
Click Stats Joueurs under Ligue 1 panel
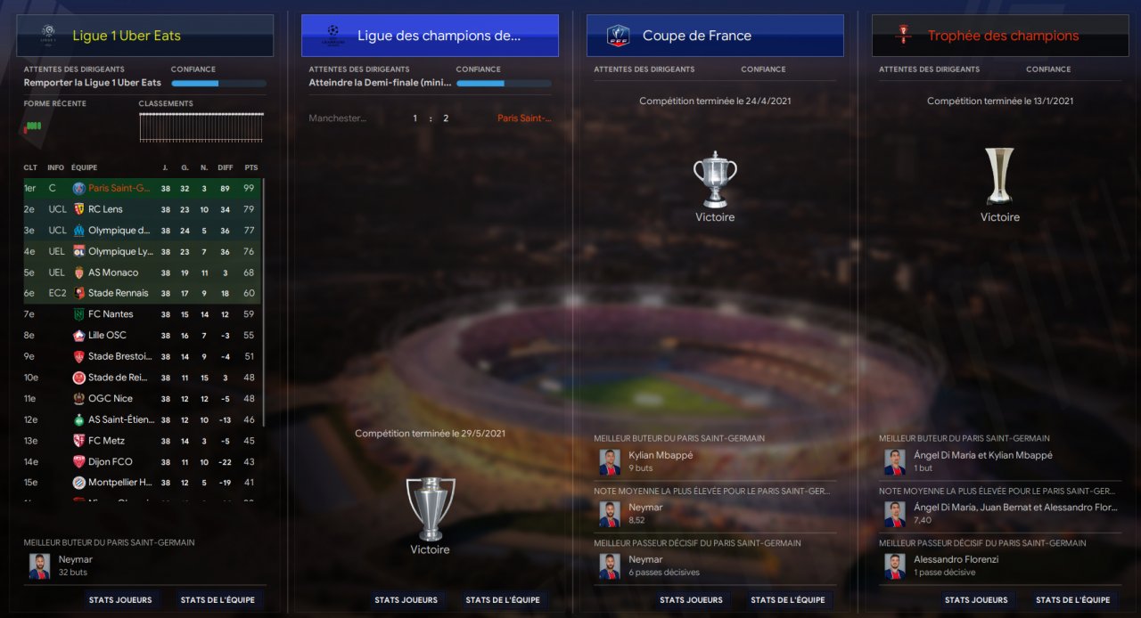click(120, 600)
